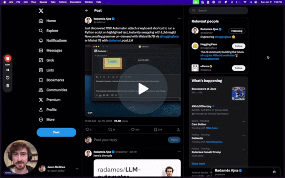Screen dimensions: 285x178
Task: Click the Search field
Action: pyautogui.click(x=219, y=10)
